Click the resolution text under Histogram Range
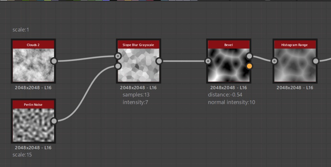This screenshot has height=167, width=331. 295,88
